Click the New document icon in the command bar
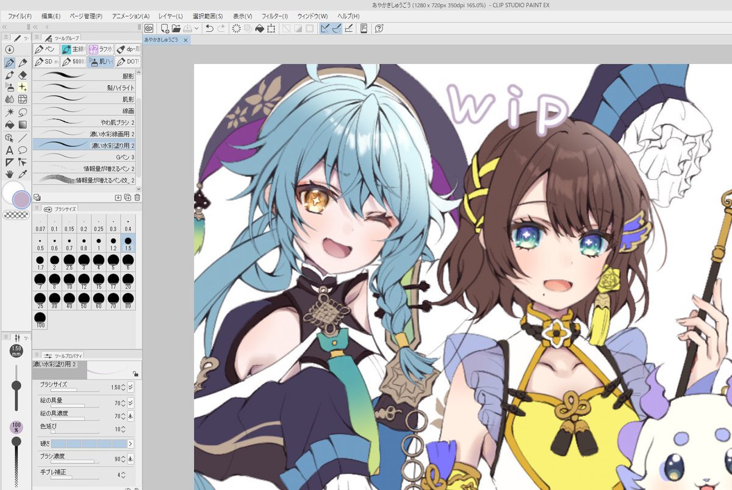 (x=165, y=28)
